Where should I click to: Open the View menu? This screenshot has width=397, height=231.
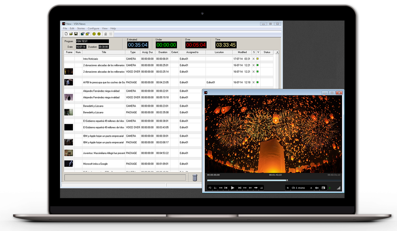(x=105, y=28)
